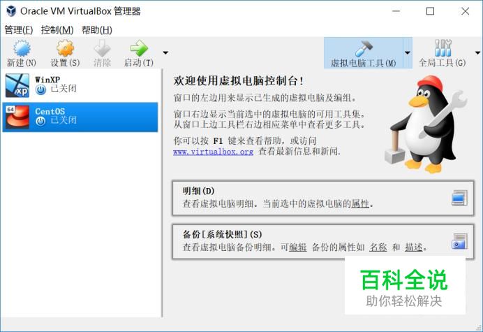Screen dimensions: 483x332
Task: Click the New (新建) starburst icon
Action: click(22, 48)
